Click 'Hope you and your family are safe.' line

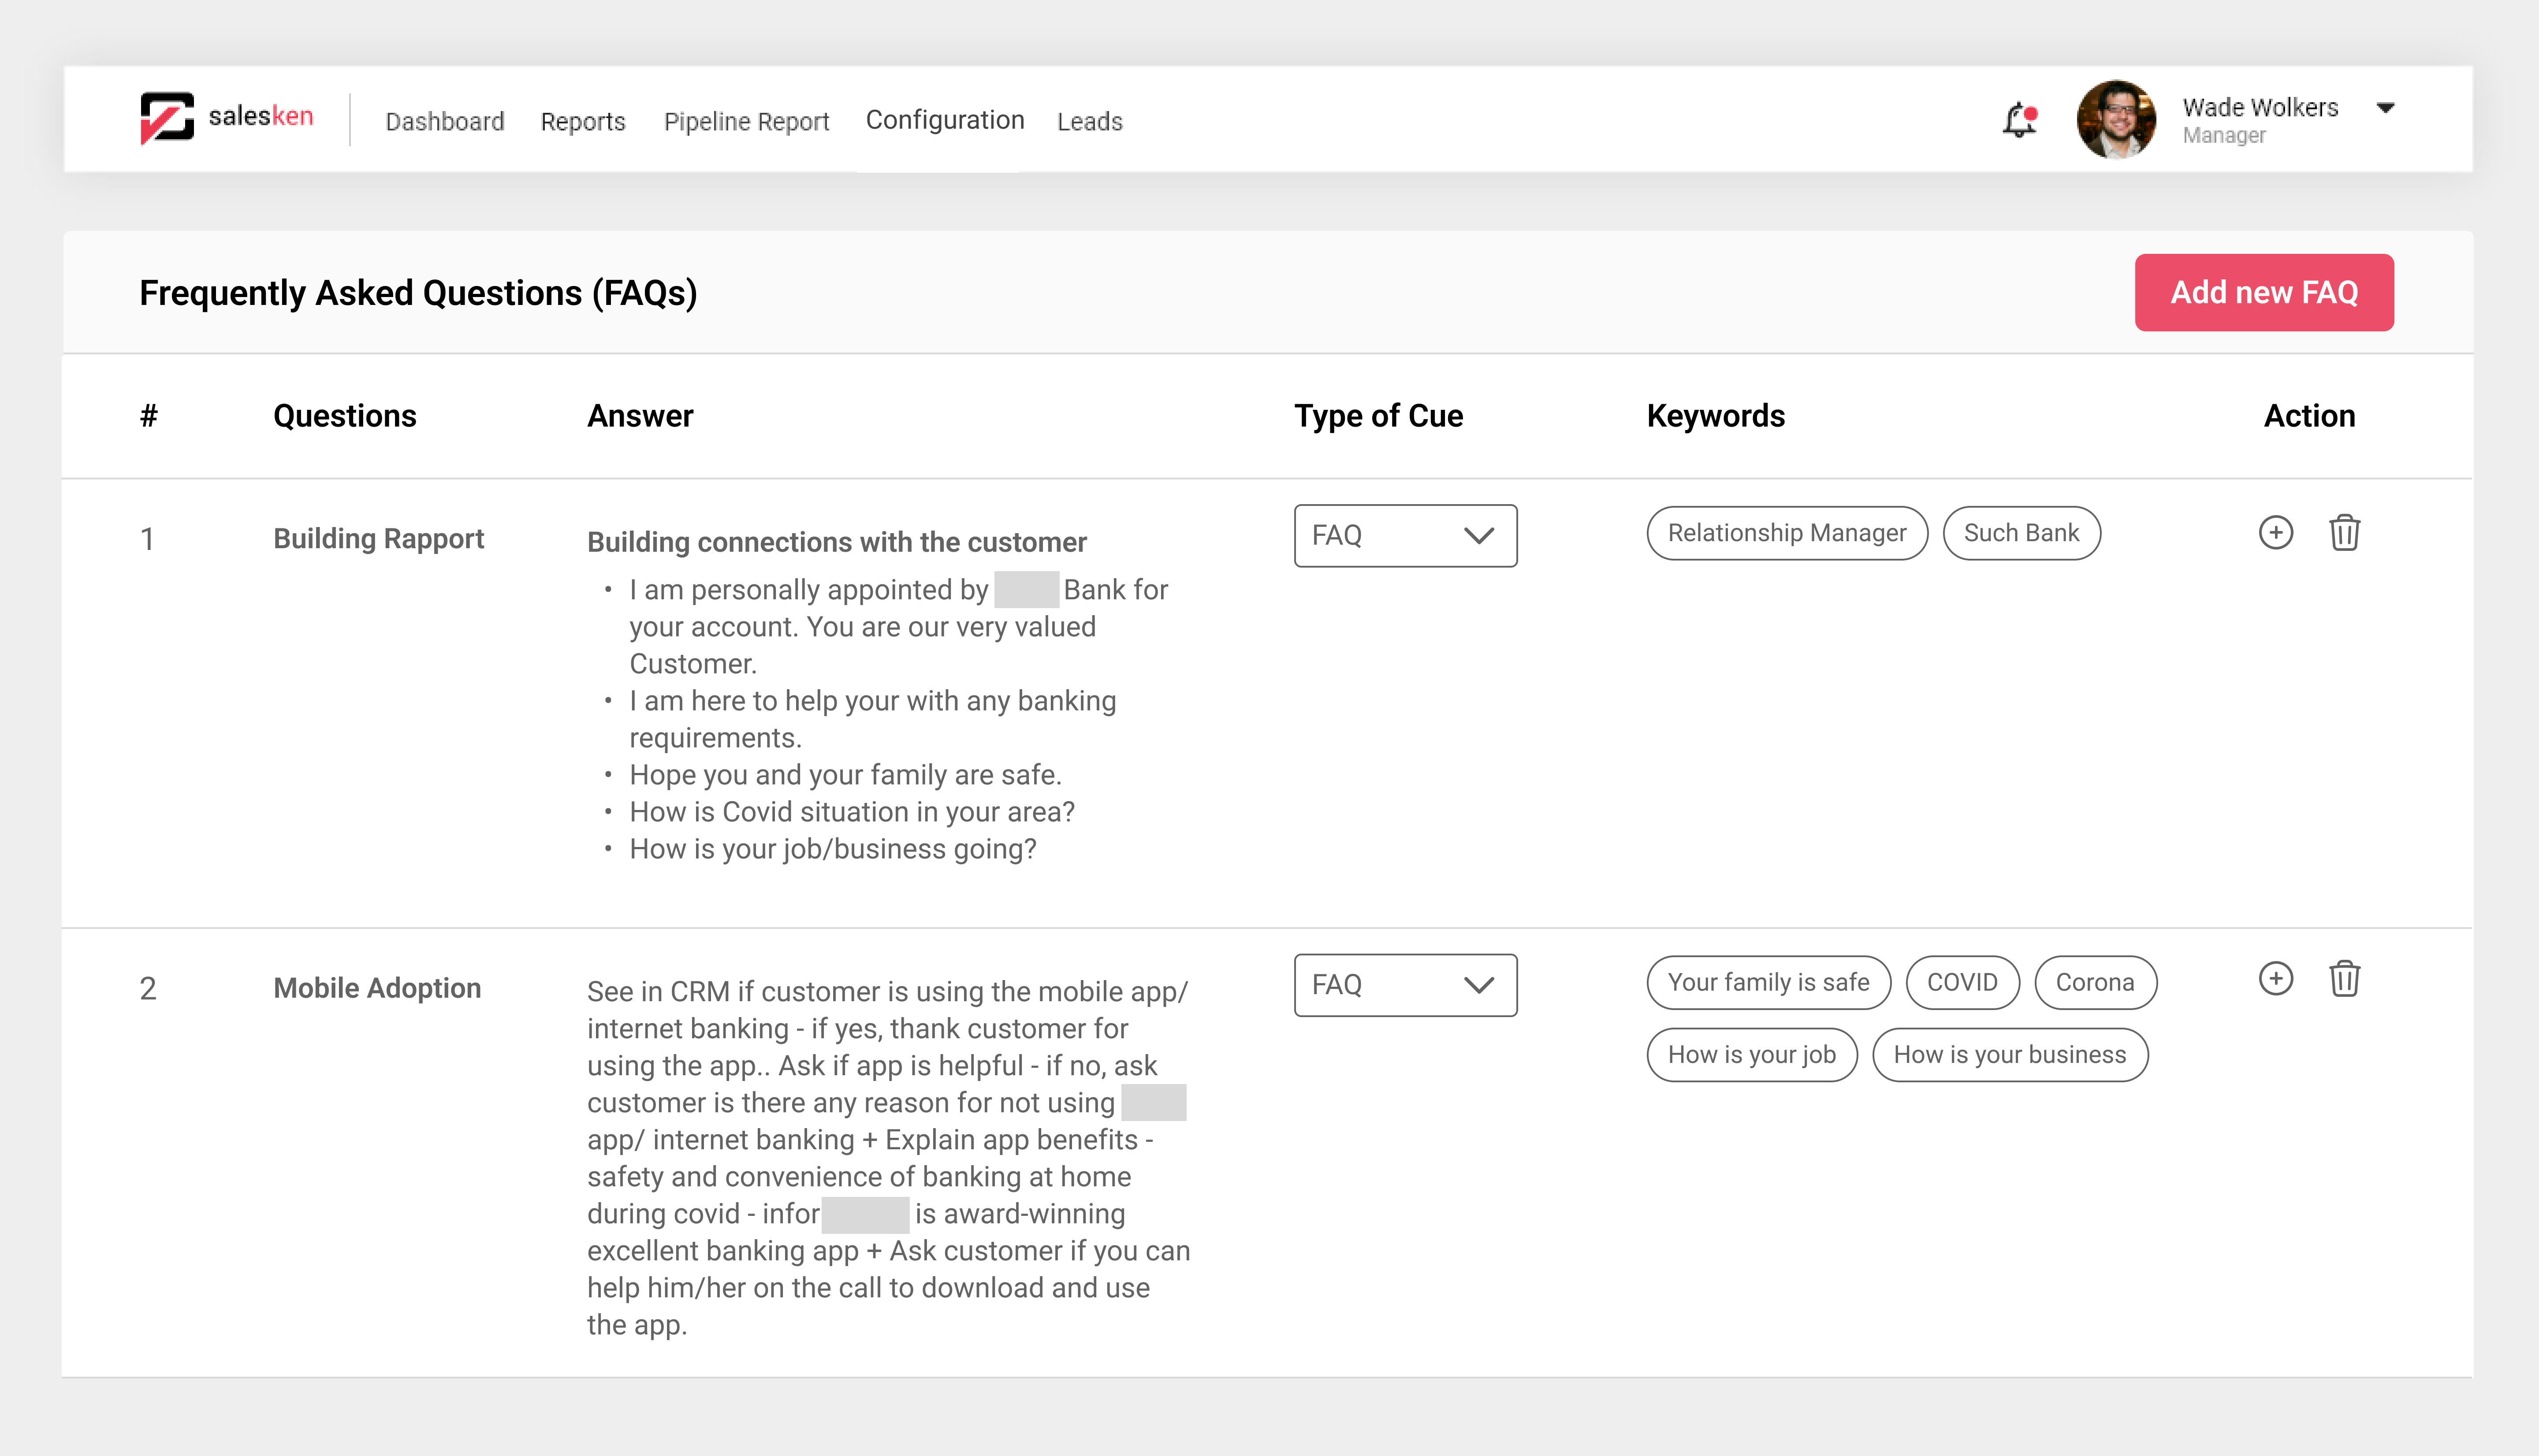(x=845, y=775)
